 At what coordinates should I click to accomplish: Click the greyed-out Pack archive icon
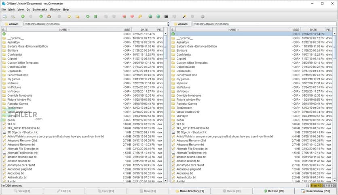(x=106, y=17)
